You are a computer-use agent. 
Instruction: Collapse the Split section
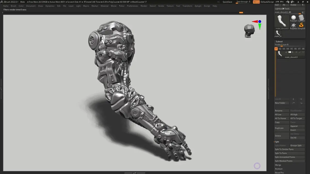point(277,142)
